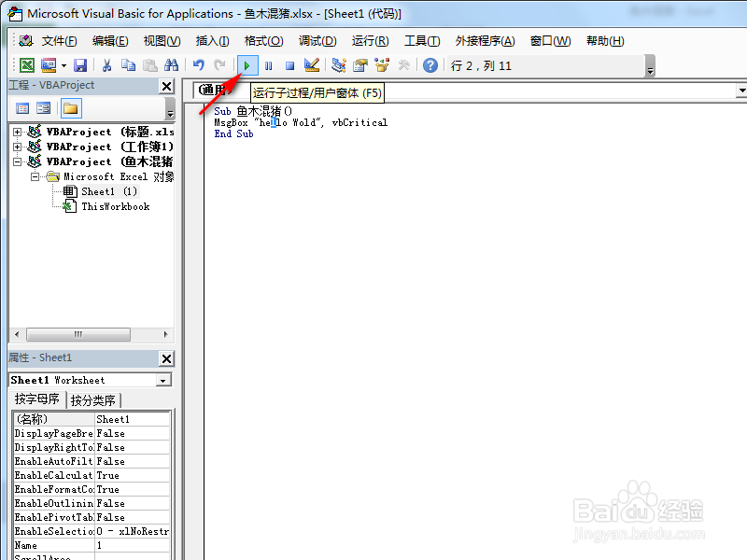This screenshot has width=747, height=560.
Task: Click End Sub line in code
Action: (234, 133)
